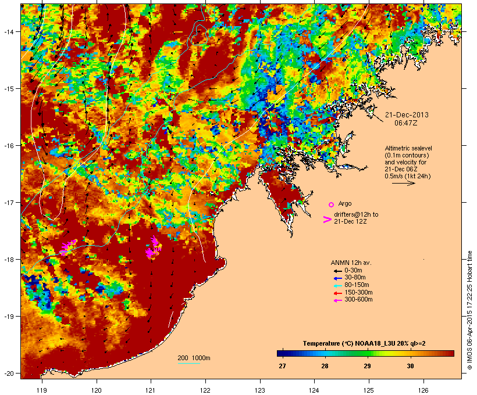Image resolution: width=477 pixels, height=395 pixels.
Task: Click longitude axis label 120
Action: [97, 390]
